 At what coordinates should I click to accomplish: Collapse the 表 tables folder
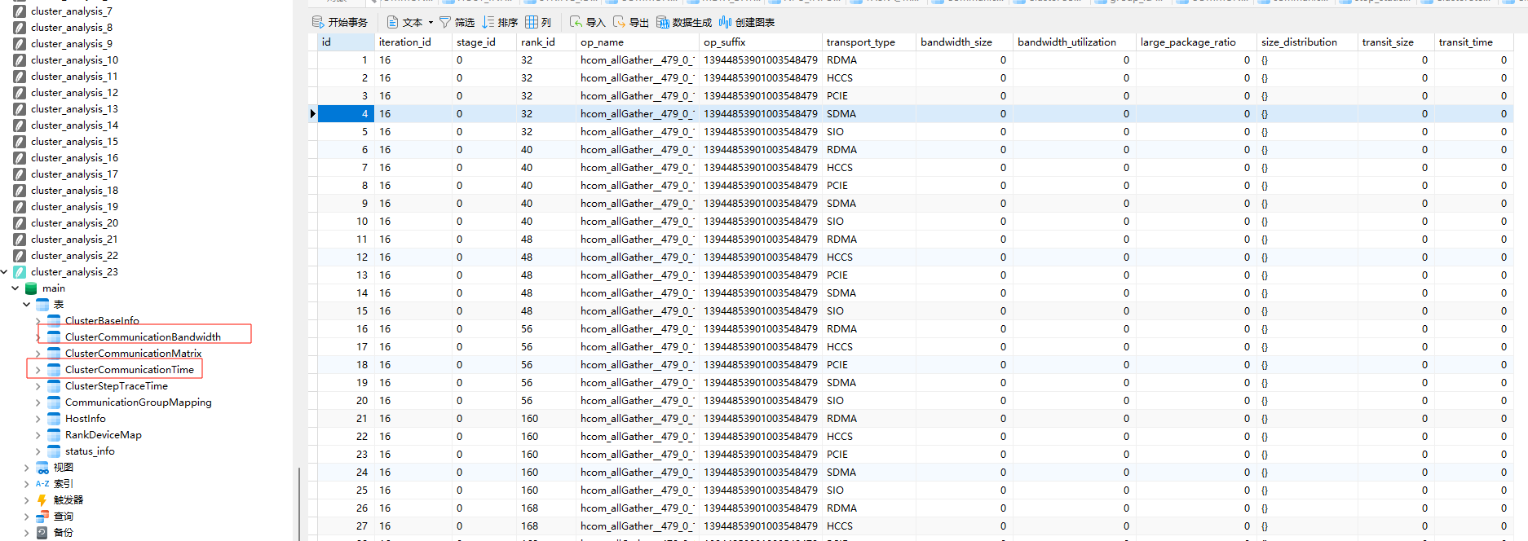27,305
